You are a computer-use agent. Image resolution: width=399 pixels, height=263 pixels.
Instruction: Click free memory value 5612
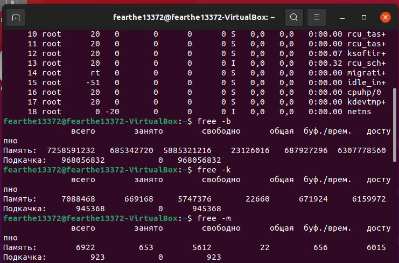[202, 247]
